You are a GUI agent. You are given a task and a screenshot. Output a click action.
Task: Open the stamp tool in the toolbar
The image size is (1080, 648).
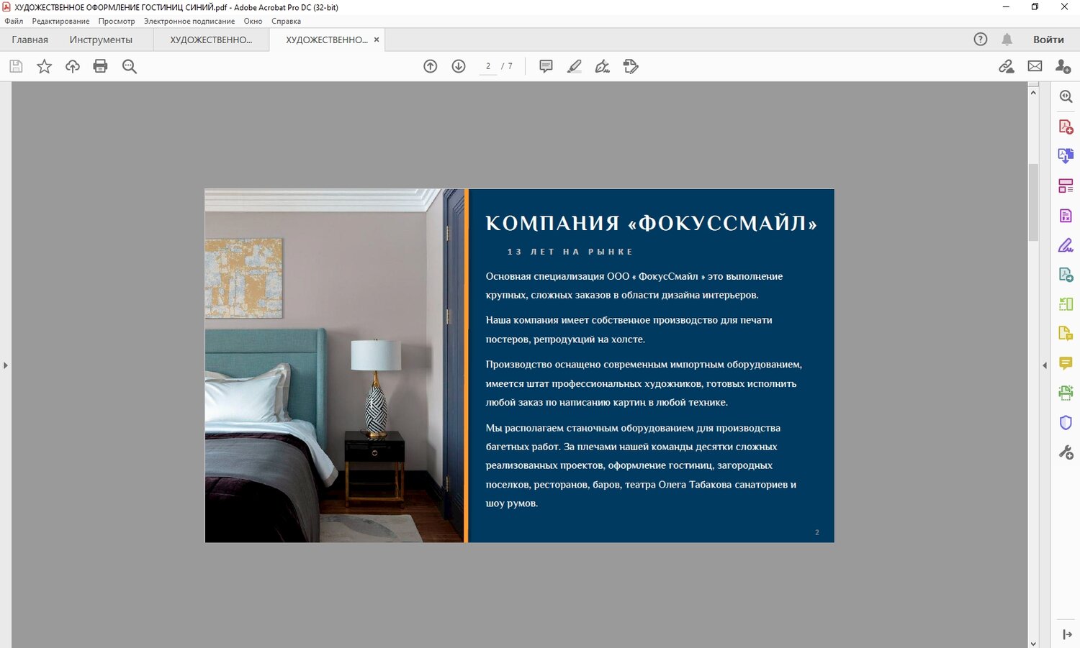coord(631,66)
